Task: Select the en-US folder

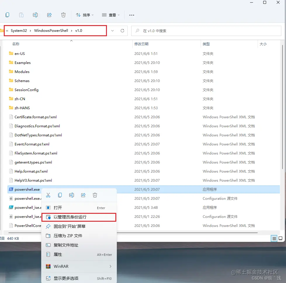Action: [20, 54]
